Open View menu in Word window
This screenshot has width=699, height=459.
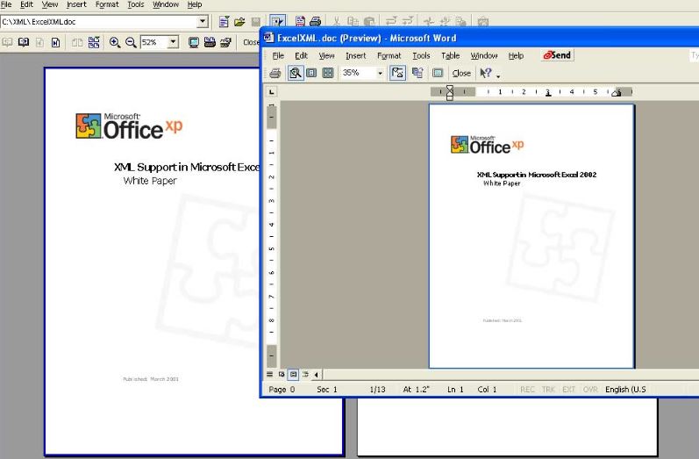pyautogui.click(x=326, y=56)
